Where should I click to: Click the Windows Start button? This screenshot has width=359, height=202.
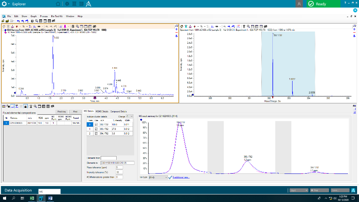point(4,198)
